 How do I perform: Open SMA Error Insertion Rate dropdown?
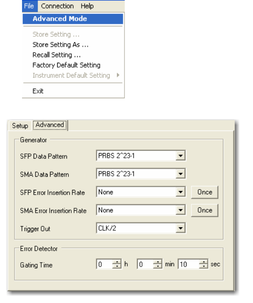point(181,210)
